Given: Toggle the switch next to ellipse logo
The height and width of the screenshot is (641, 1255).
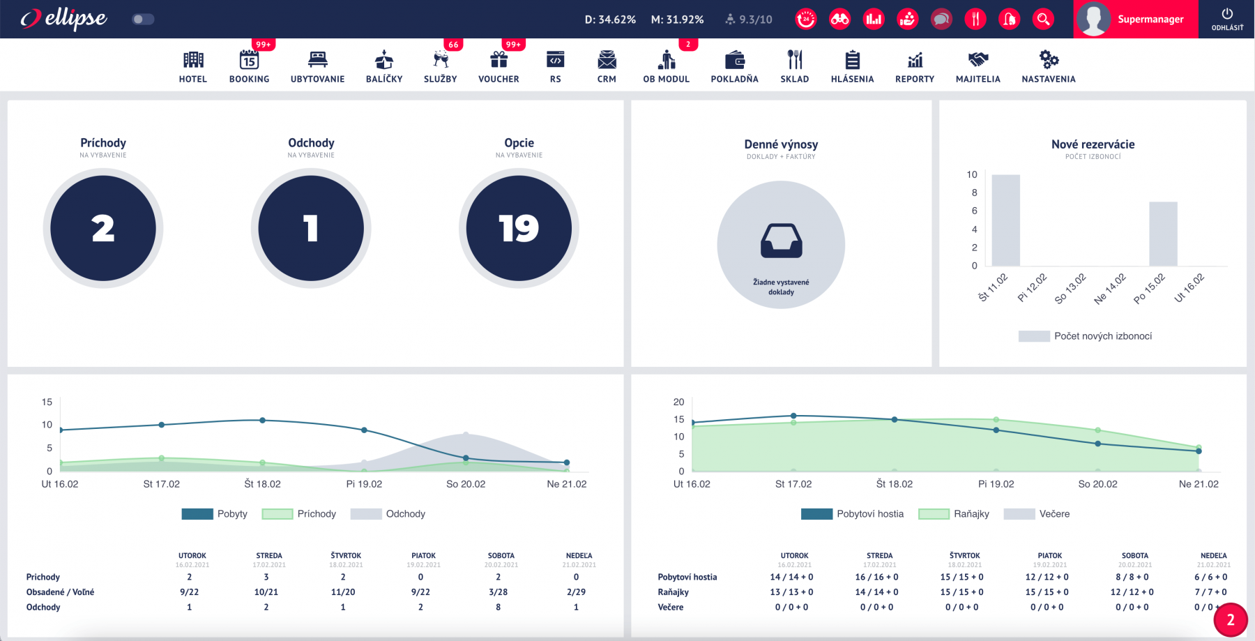Looking at the screenshot, I should point(143,19).
